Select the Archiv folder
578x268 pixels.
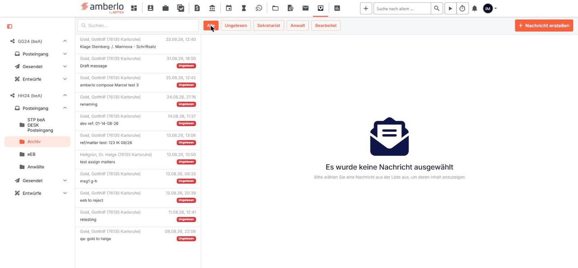point(37,141)
